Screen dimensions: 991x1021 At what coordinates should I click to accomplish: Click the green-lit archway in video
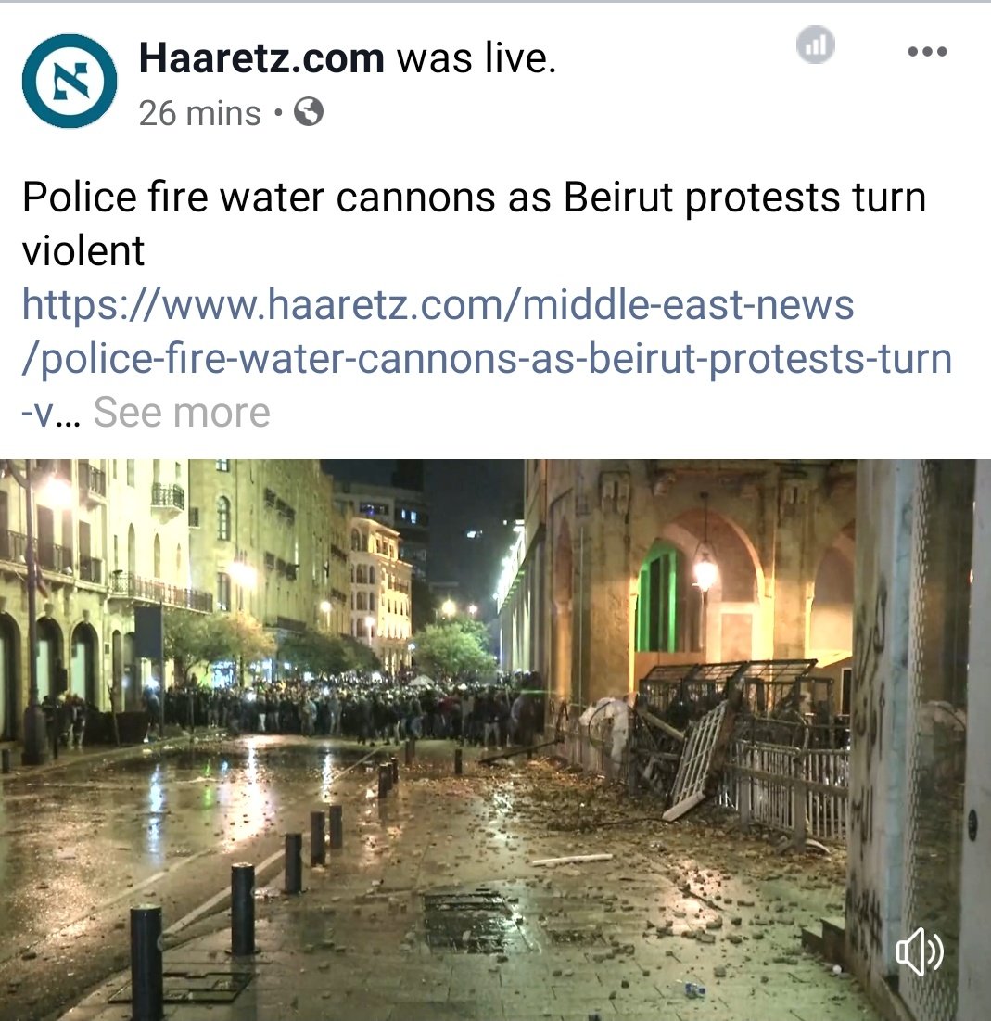[x=657, y=599]
